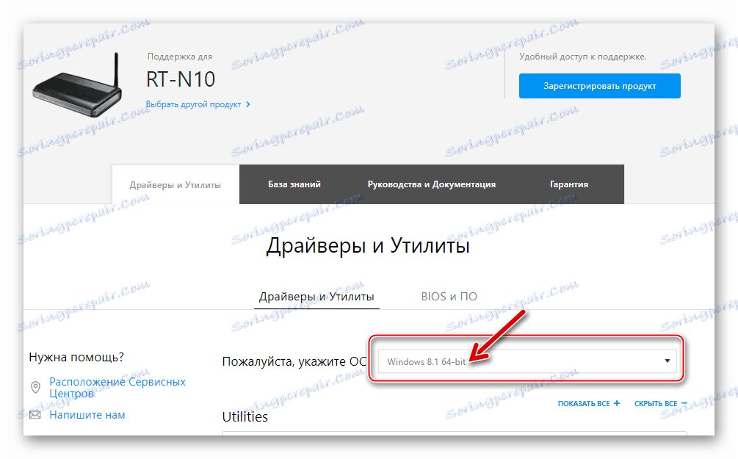
Task: Open the OS selection dropdown showing Windows 8.1 64-bit
Action: pos(527,361)
